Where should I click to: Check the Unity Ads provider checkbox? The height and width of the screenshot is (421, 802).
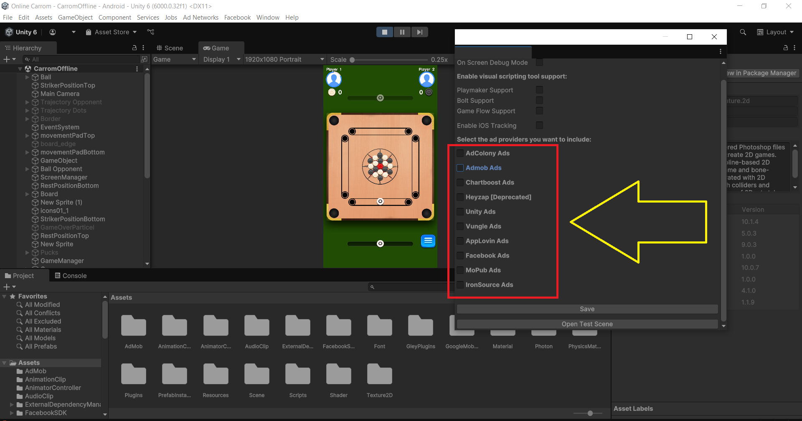click(x=460, y=212)
